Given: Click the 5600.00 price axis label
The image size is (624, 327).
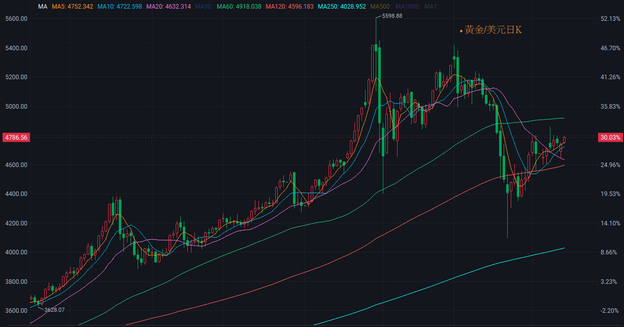Looking at the screenshot, I should click(16, 19).
